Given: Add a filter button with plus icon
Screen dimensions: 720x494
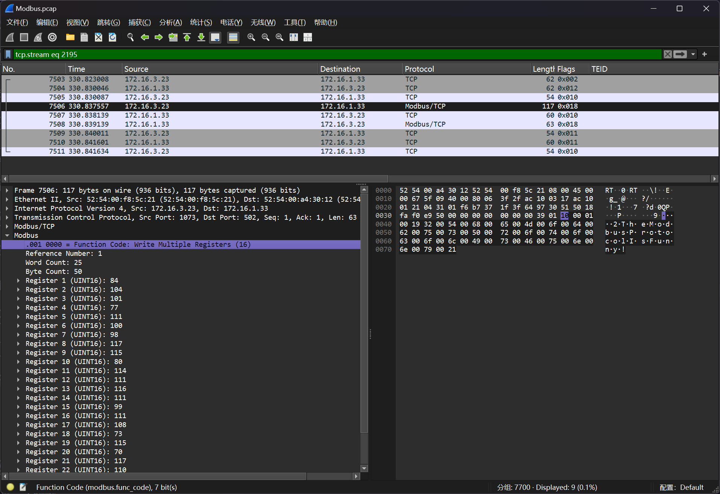Looking at the screenshot, I should (705, 54).
